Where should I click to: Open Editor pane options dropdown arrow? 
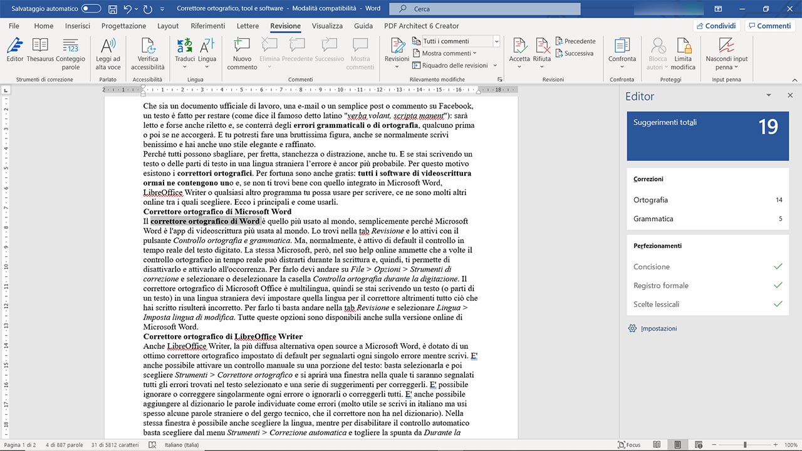pyautogui.click(x=769, y=95)
